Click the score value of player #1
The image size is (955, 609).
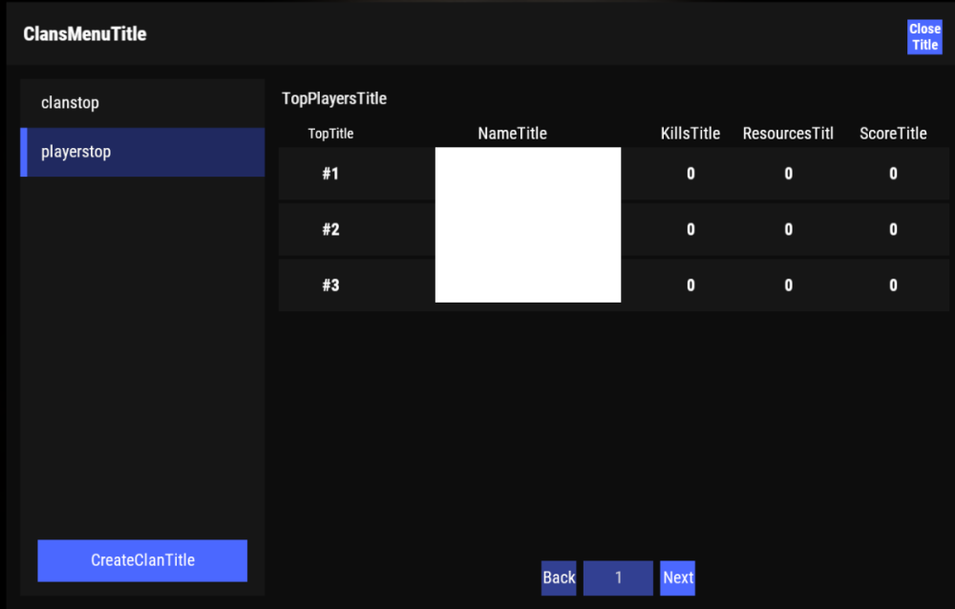click(x=893, y=174)
